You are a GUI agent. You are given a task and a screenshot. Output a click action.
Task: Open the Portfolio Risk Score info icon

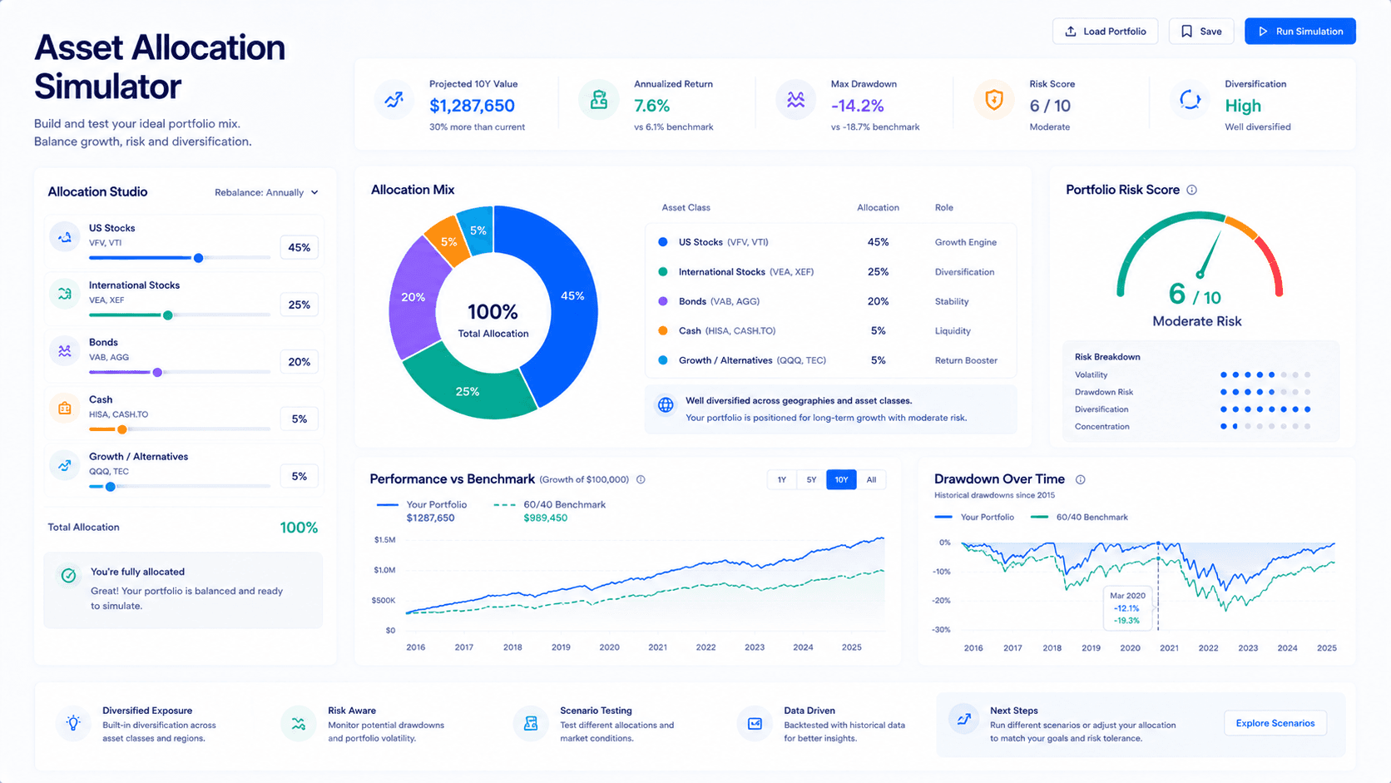coord(1192,190)
